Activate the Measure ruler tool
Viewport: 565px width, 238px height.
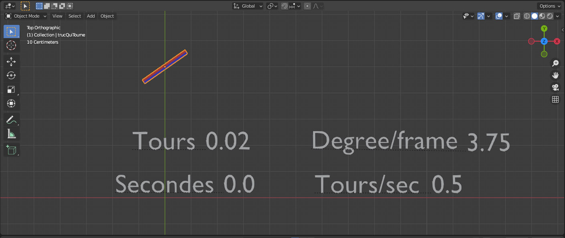[x=11, y=134]
